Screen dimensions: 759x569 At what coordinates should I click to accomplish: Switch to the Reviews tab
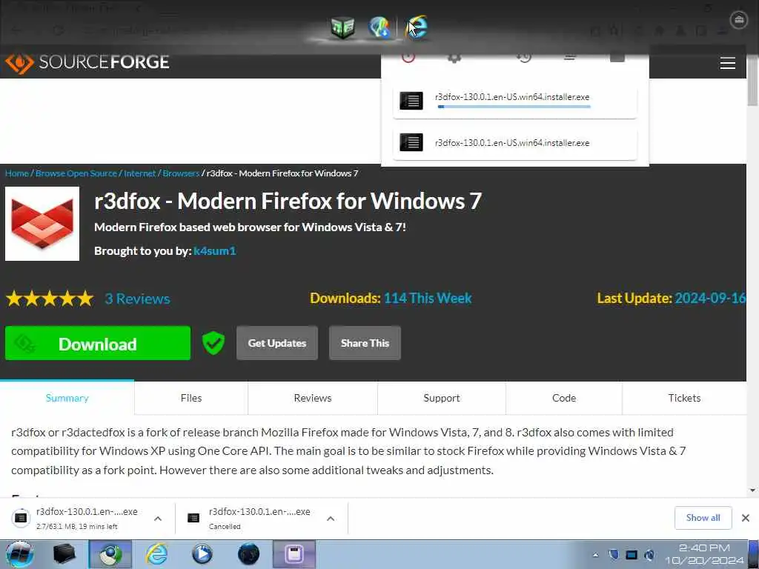[313, 398]
